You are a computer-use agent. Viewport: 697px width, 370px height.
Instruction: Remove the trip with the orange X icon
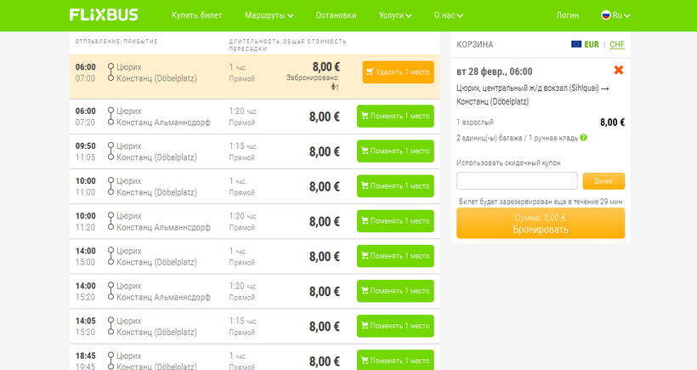click(x=618, y=71)
